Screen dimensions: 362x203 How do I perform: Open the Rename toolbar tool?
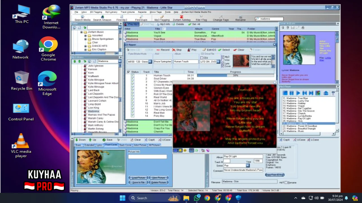(240, 18)
